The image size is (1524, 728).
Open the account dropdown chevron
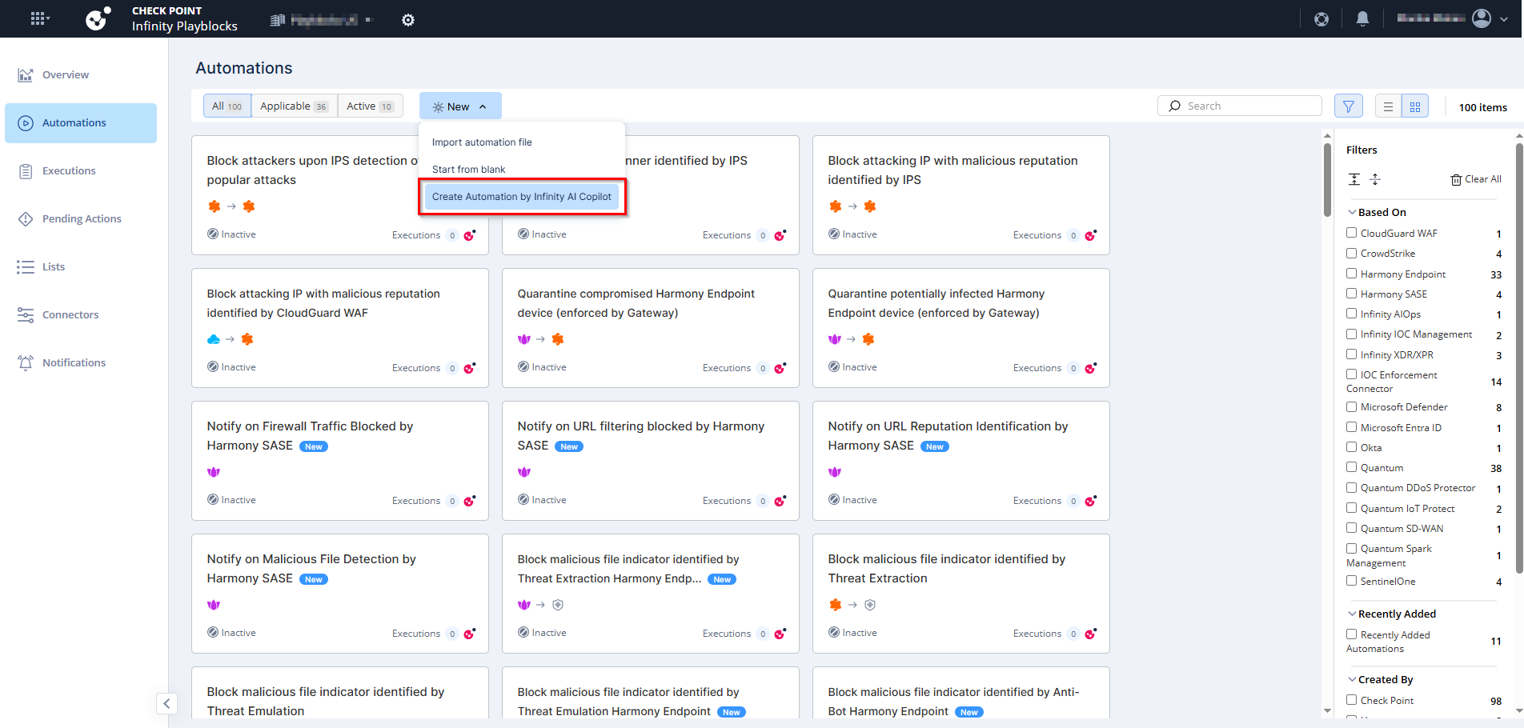coord(1505,19)
